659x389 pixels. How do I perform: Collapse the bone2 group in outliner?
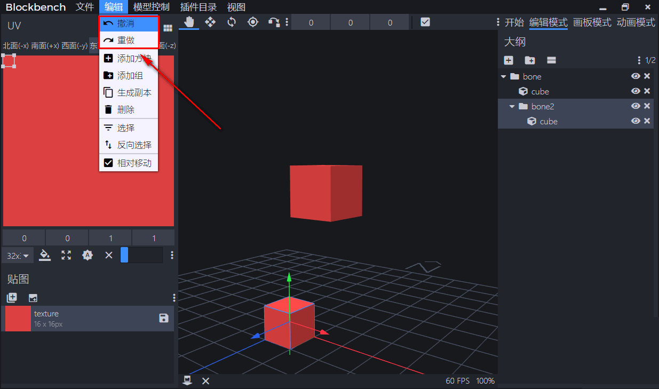[512, 106]
